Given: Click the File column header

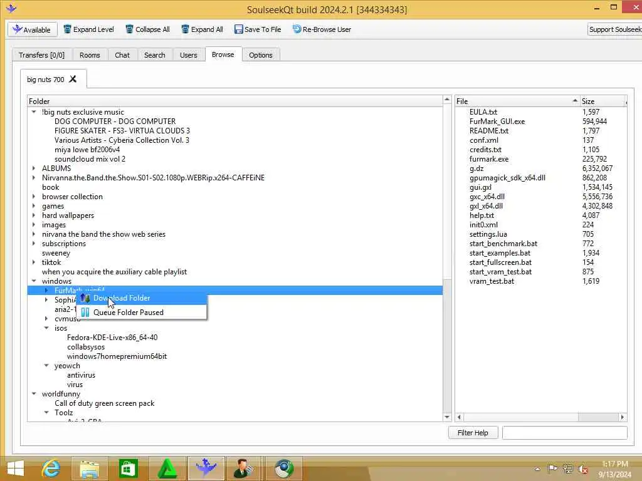Looking at the screenshot, I should click(x=517, y=101).
